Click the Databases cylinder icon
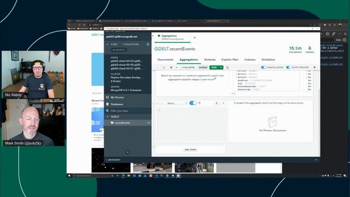The width and height of the screenshot is (350, 197). click(107, 104)
